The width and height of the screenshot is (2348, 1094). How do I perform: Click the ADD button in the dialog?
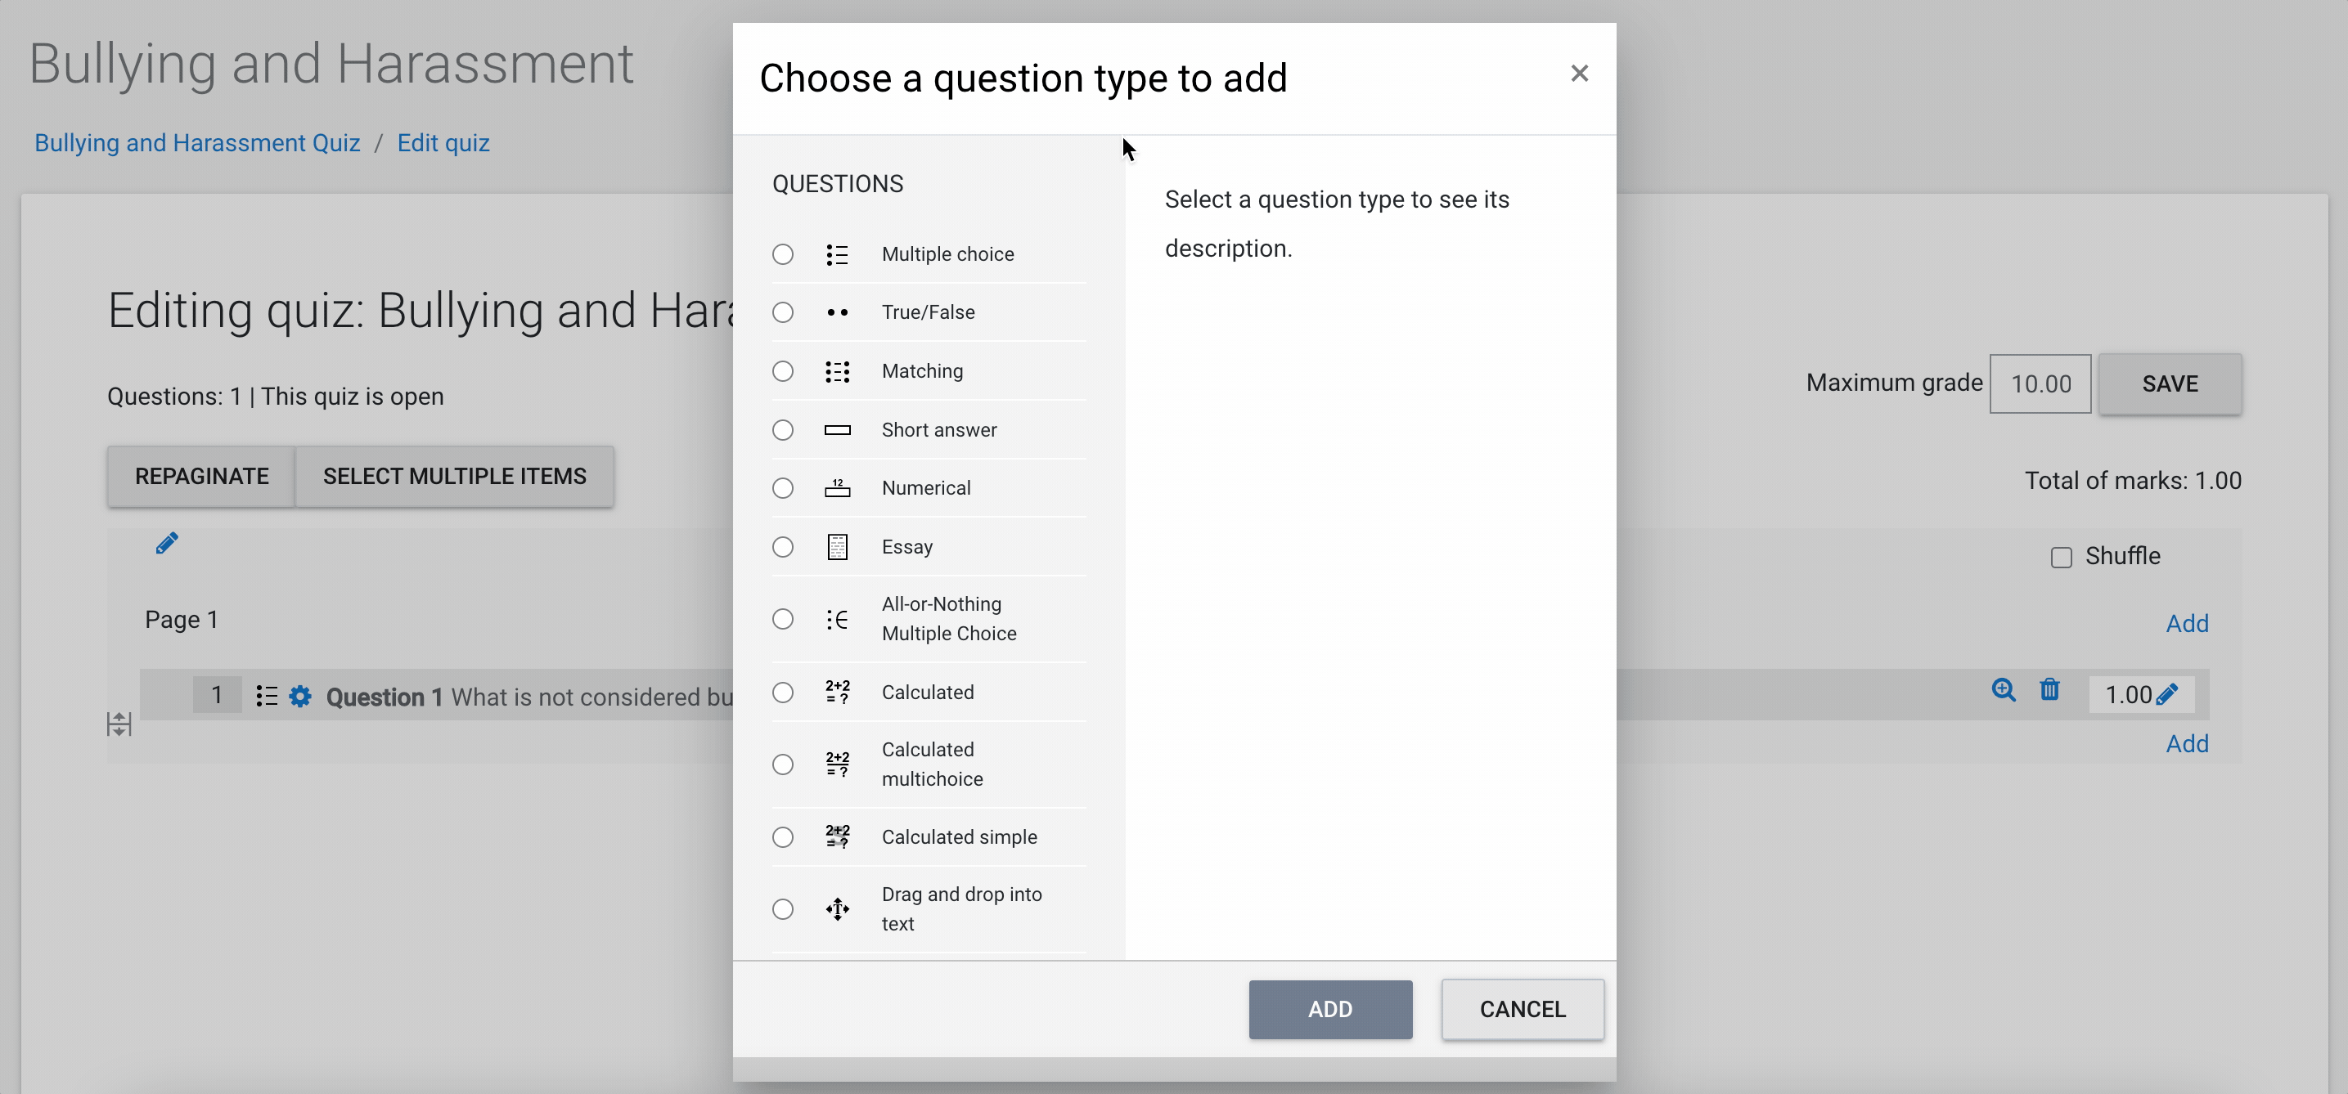tap(1330, 1009)
